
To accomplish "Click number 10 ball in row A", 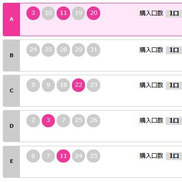I will [x=48, y=13].
